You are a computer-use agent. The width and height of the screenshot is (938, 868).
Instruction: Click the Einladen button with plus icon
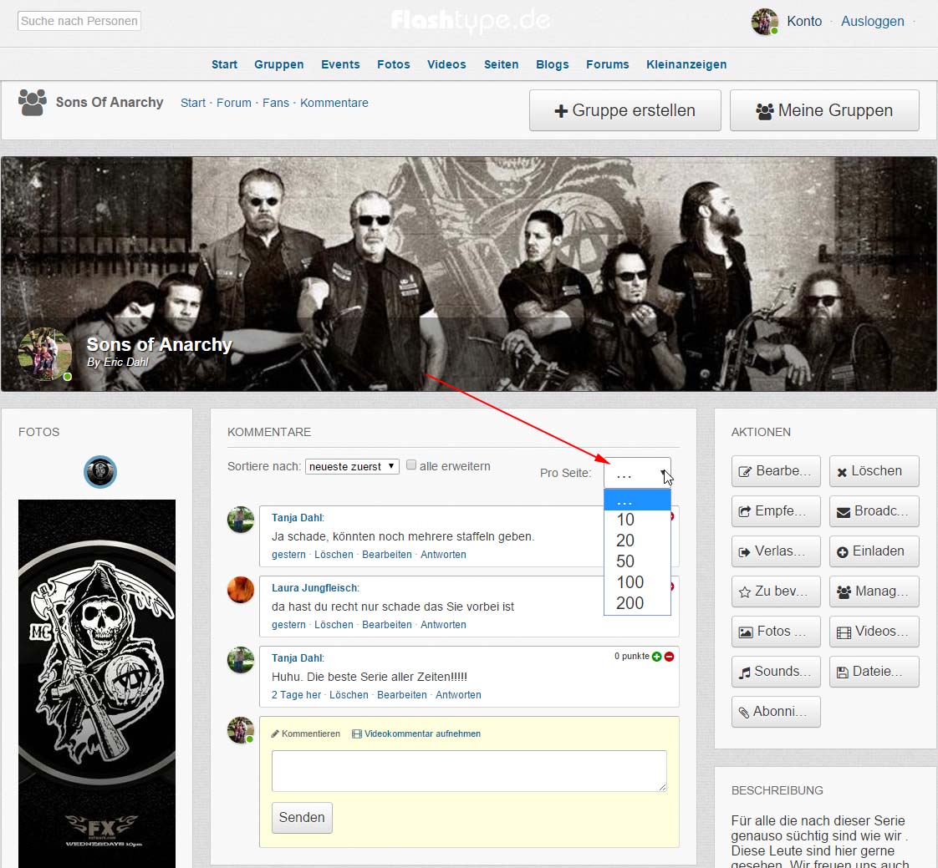(874, 551)
